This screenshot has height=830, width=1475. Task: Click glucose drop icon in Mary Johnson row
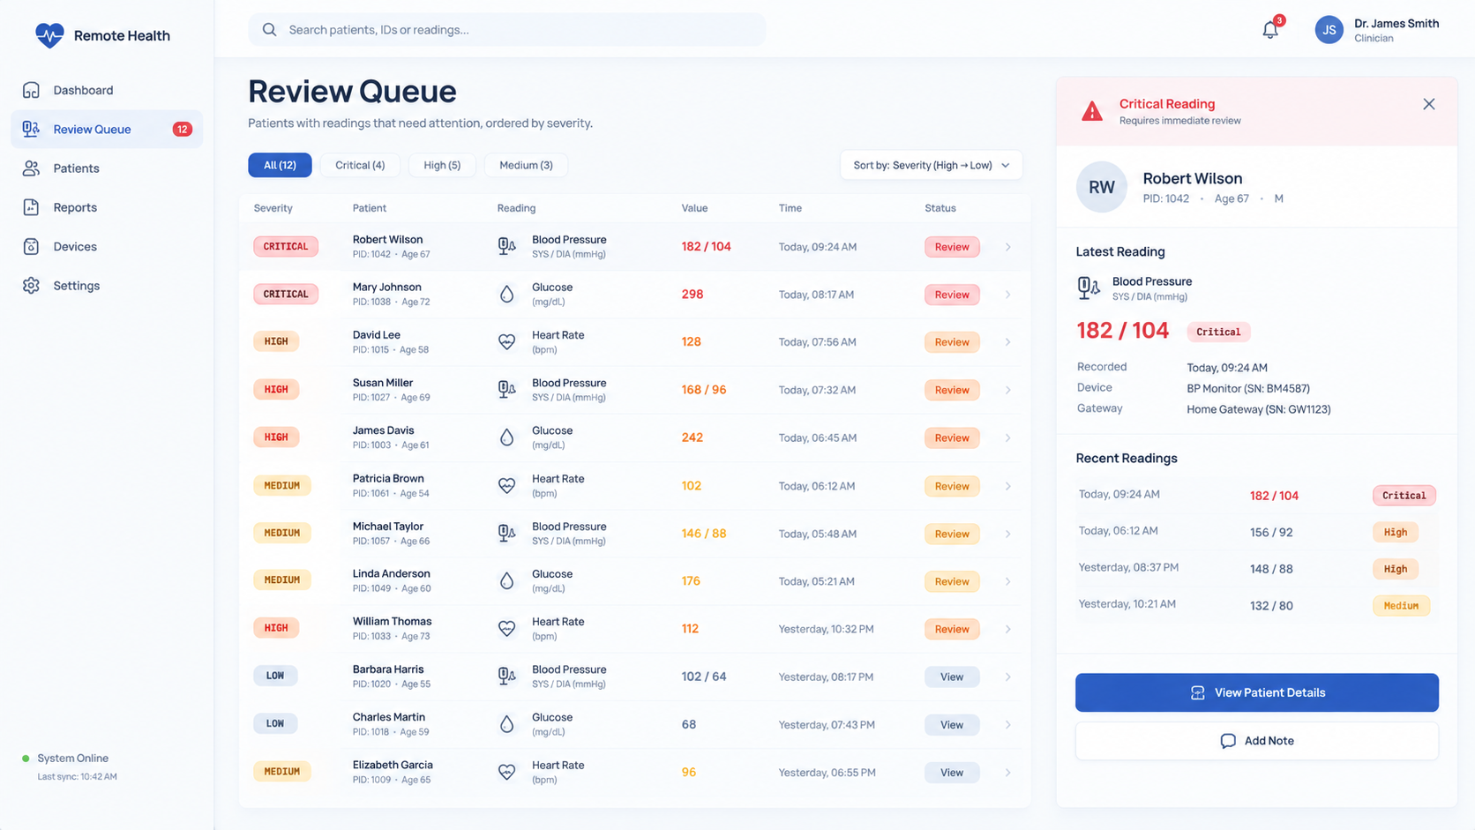506,295
